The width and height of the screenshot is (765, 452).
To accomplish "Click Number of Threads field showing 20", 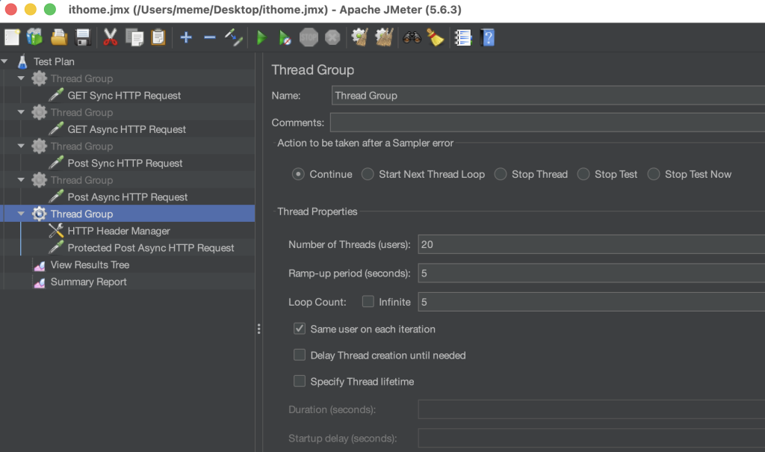I will [592, 244].
